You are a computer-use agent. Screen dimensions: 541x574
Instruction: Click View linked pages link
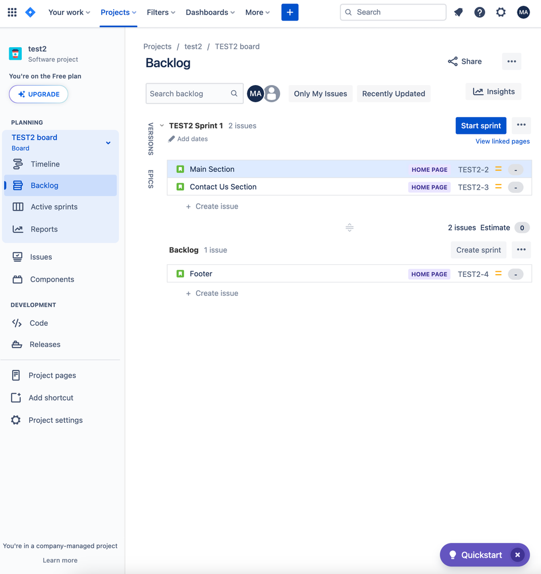tap(502, 141)
